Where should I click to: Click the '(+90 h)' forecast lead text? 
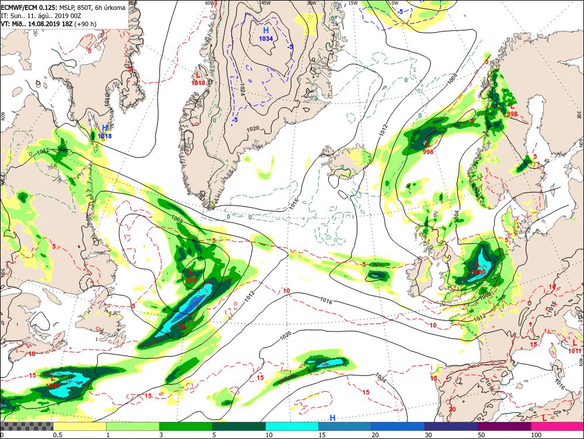85,24
